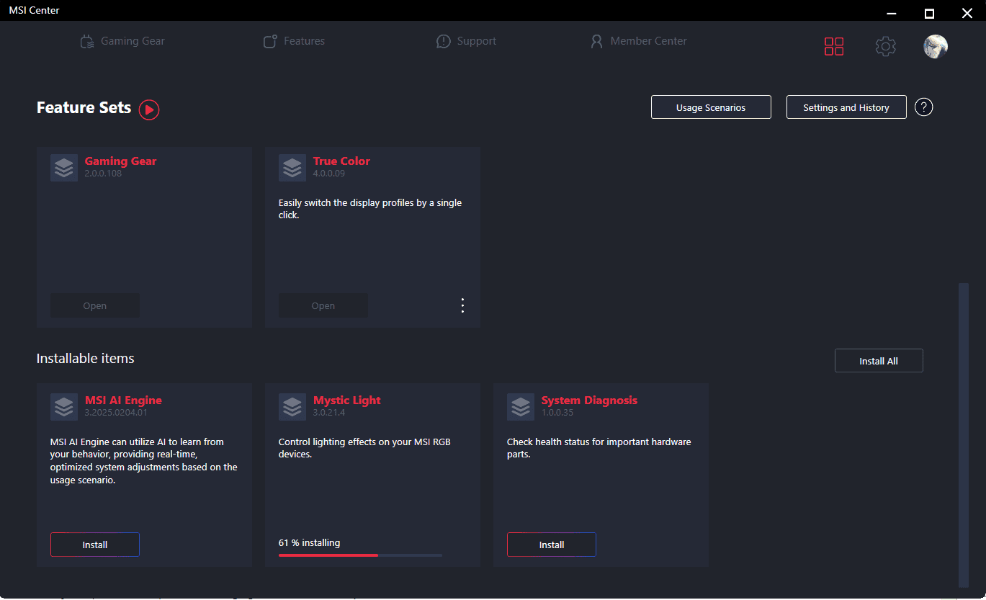Select the True Color card title
The width and height of the screenshot is (986, 600).
(x=341, y=161)
